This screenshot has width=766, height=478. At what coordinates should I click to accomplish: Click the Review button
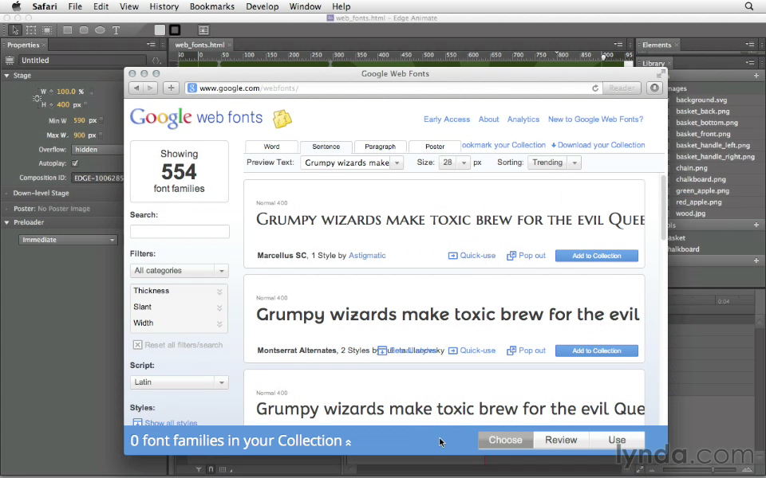[561, 440]
